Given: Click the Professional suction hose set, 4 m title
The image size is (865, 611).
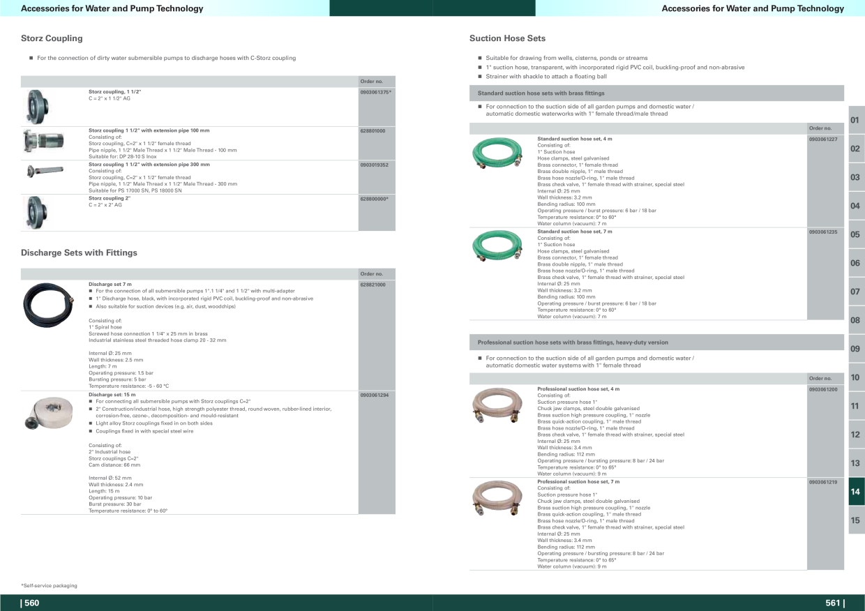Looking at the screenshot, I should (x=578, y=389).
